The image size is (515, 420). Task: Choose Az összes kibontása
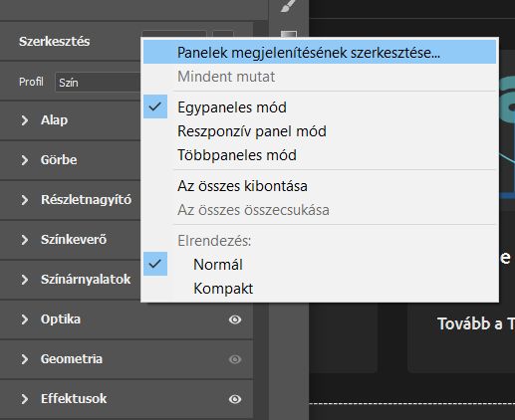click(320, 186)
